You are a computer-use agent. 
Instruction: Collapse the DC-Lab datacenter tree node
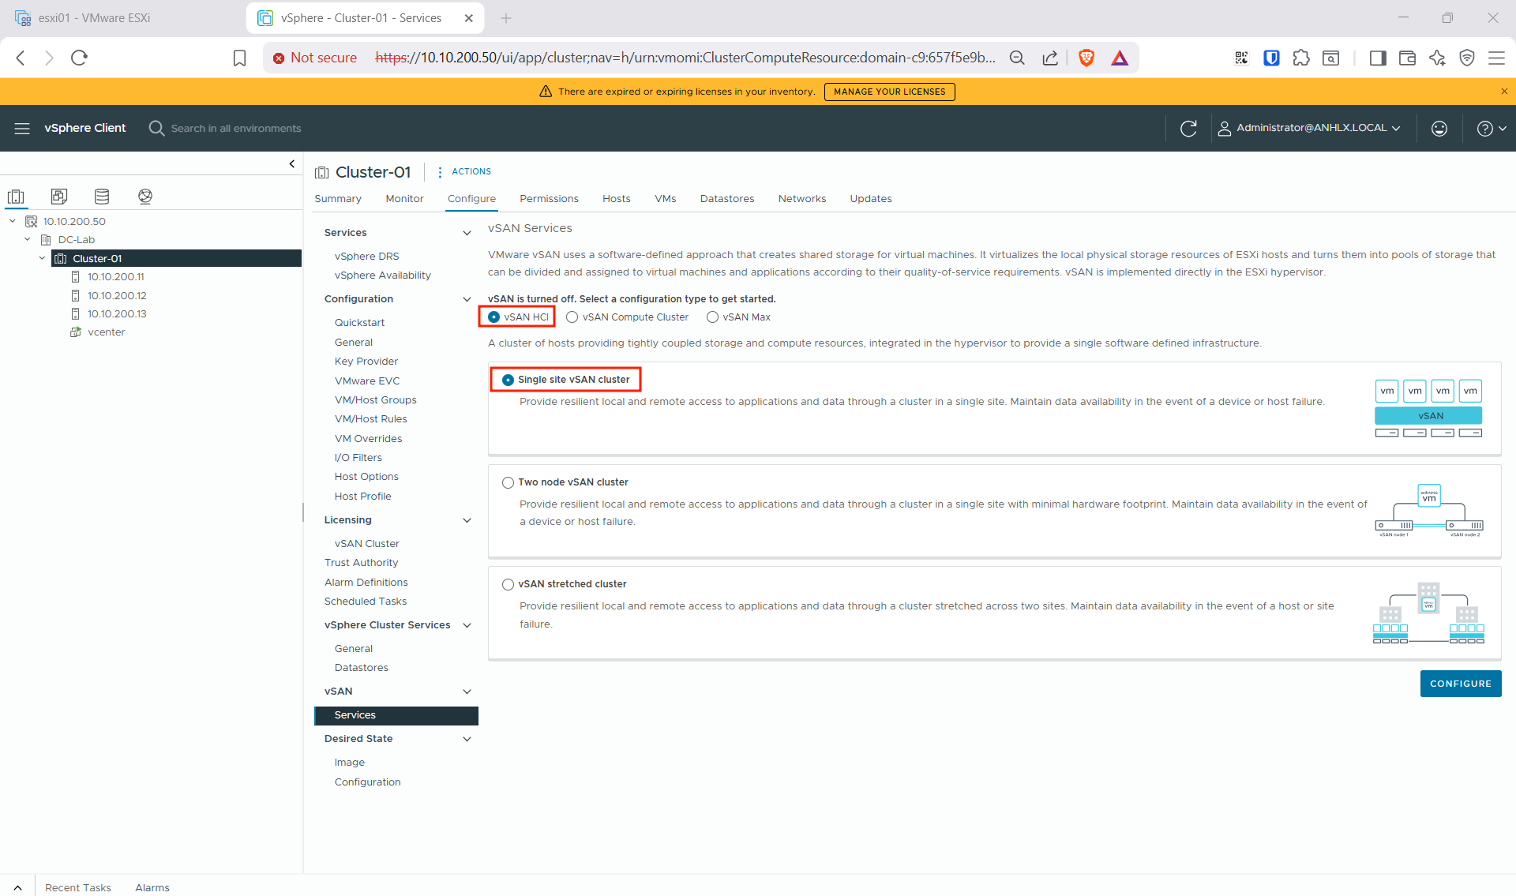(28, 239)
